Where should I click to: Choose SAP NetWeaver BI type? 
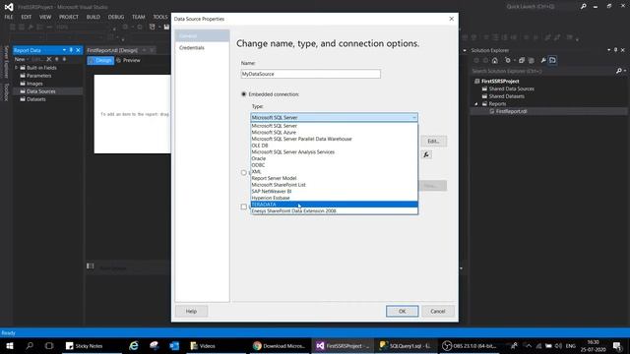coord(334,192)
